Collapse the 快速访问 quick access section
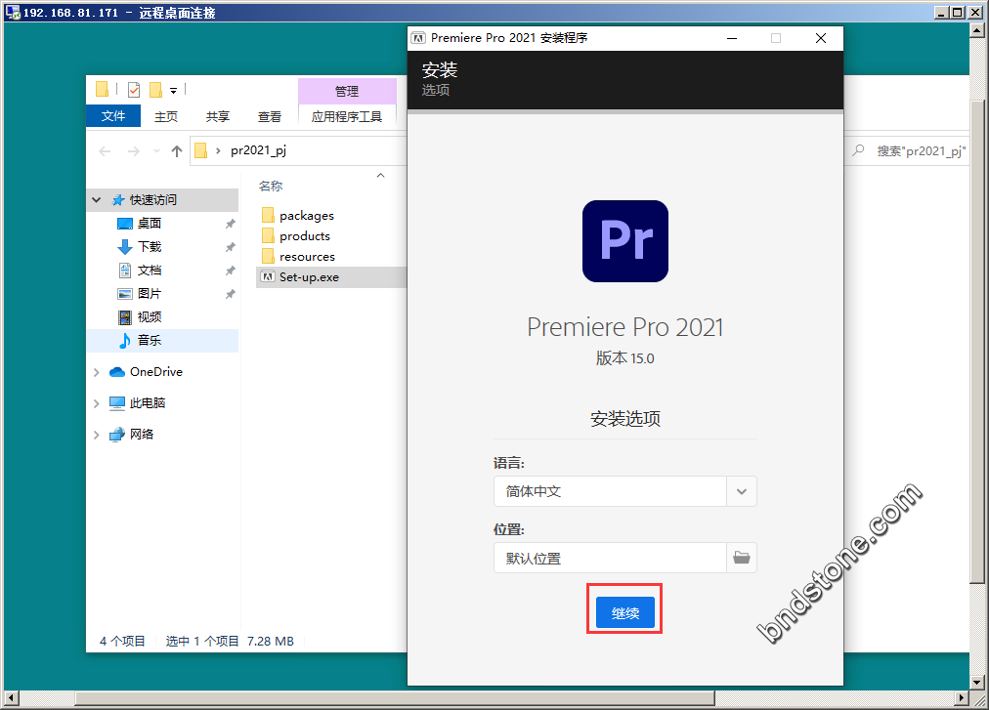Image resolution: width=989 pixels, height=710 pixels. pyautogui.click(x=96, y=200)
